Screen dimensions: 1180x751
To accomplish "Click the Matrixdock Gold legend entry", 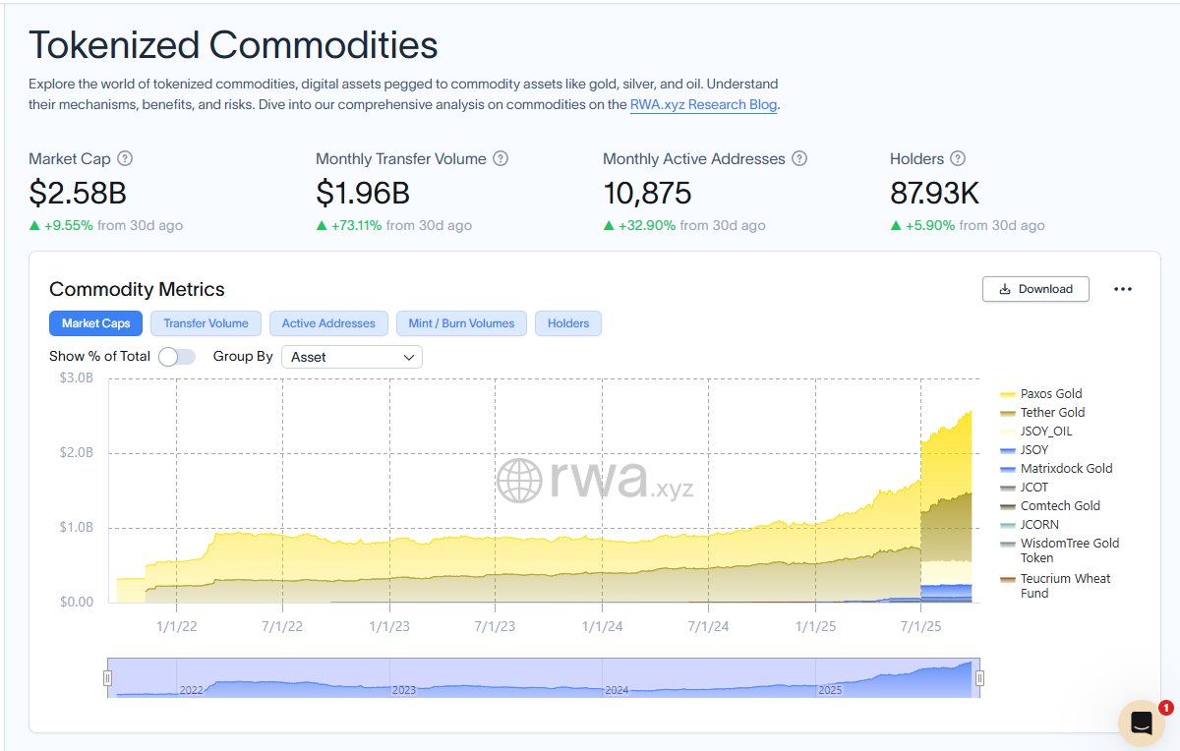I will coord(1056,469).
